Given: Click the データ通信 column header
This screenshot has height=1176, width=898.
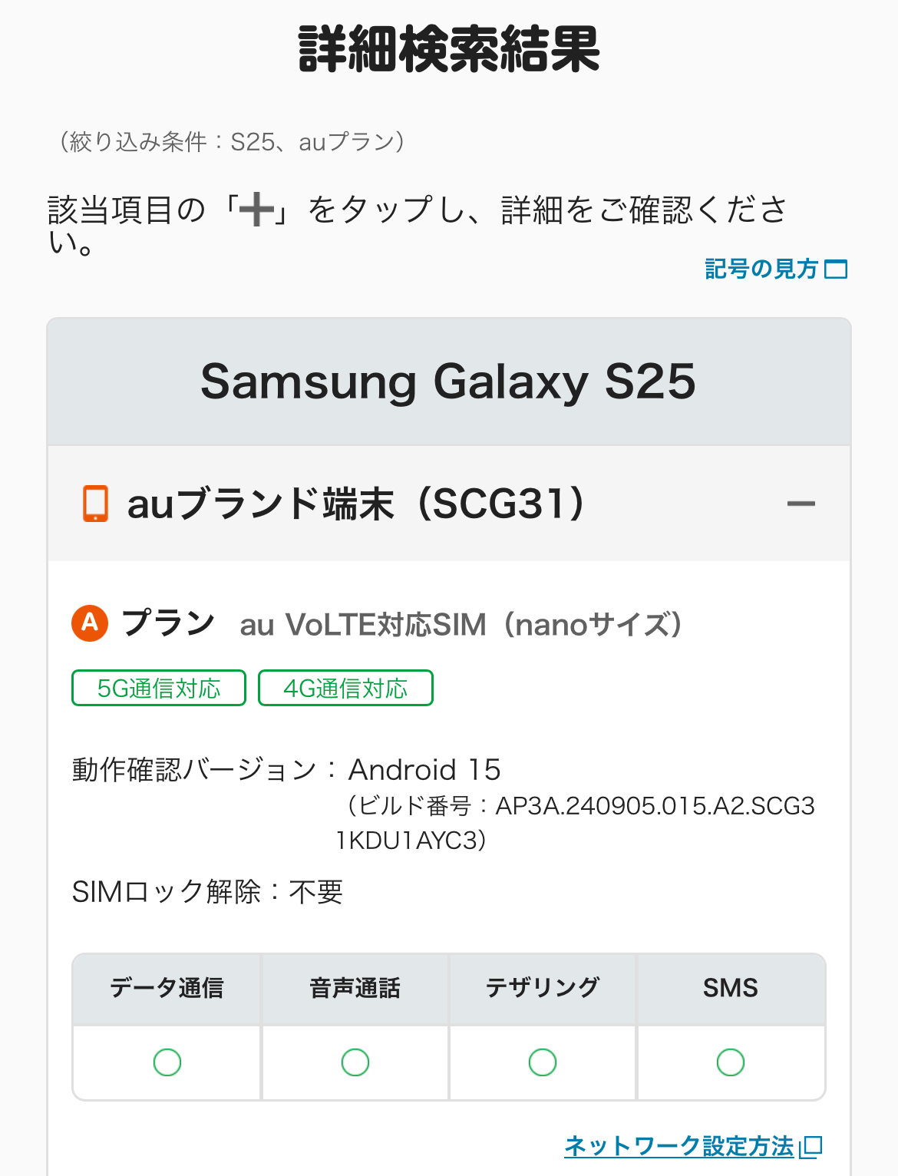Looking at the screenshot, I should (167, 988).
